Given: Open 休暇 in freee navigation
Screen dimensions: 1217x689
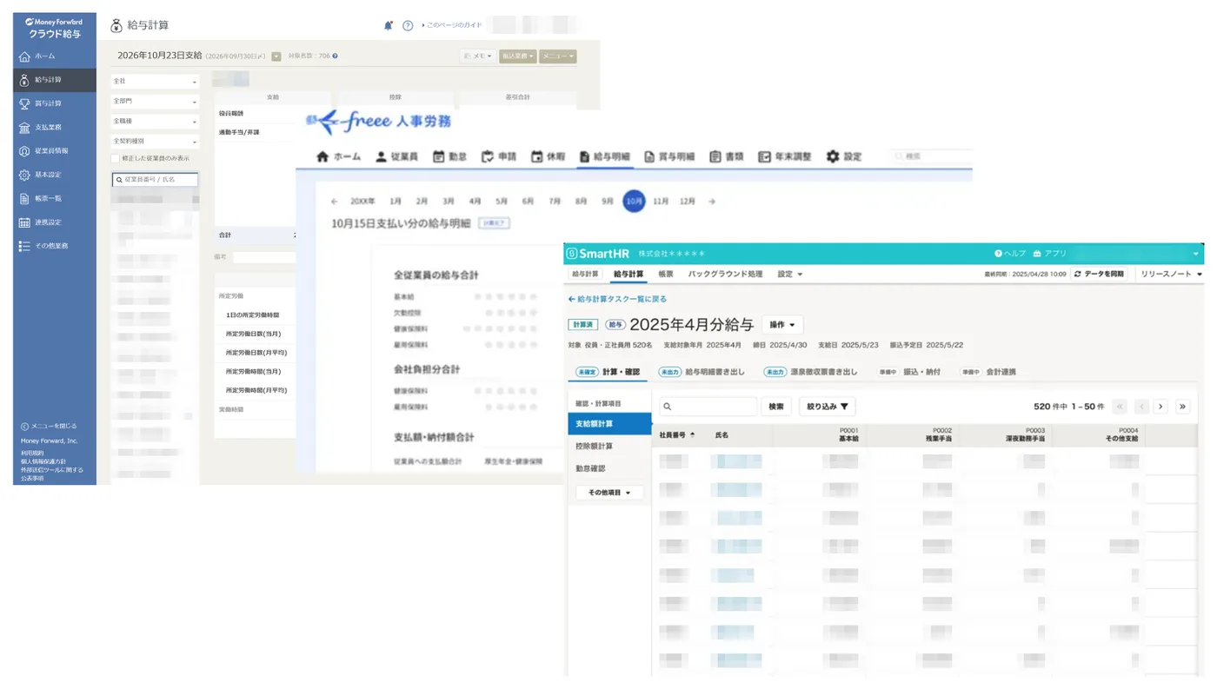Looking at the screenshot, I should click(549, 156).
